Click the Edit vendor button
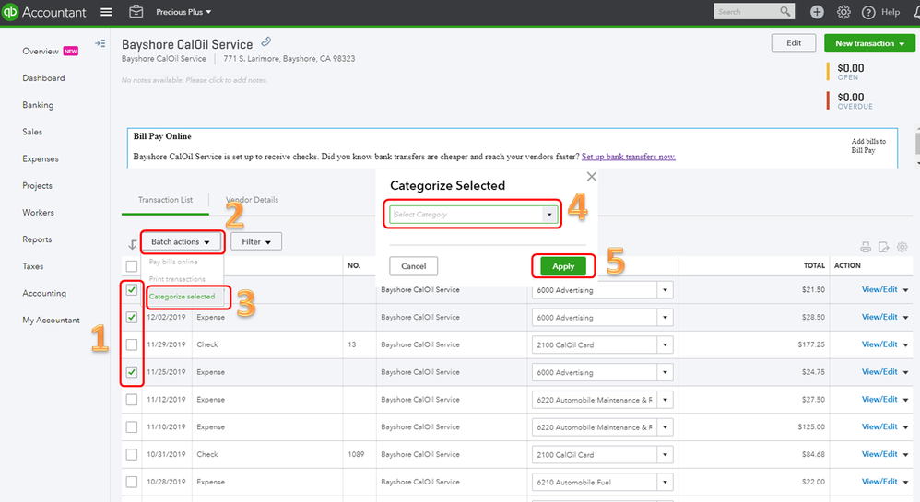This screenshot has height=502, width=920. (x=794, y=42)
